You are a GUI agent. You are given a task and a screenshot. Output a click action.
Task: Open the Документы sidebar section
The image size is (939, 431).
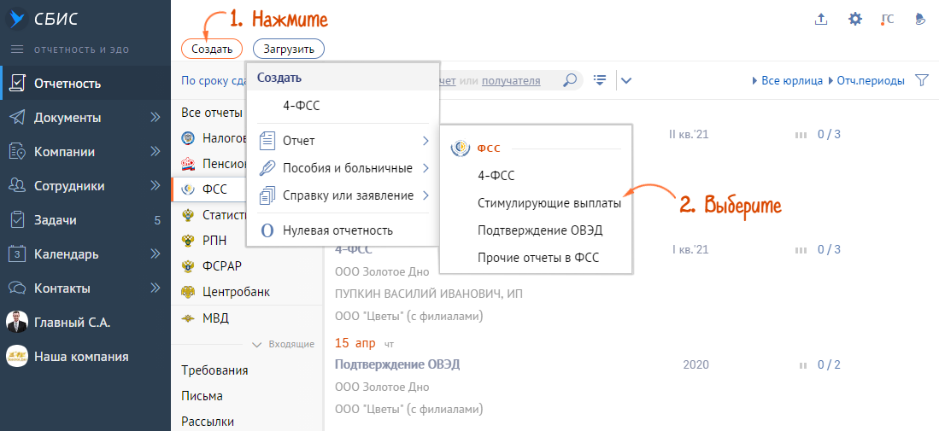click(x=67, y=117)
